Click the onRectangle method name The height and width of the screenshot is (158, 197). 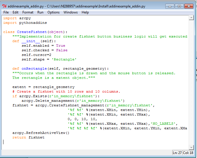pos(34,69)
